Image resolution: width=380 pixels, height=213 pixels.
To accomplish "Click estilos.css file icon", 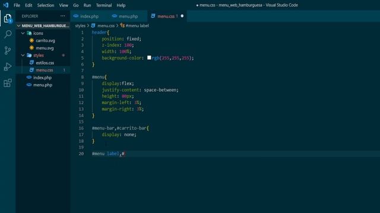I will click(31, 63).
